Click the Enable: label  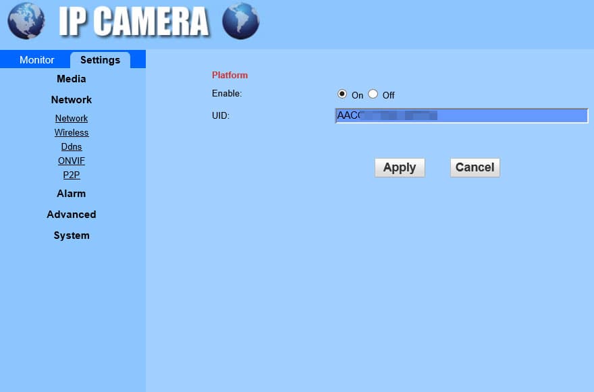coord(227,94)
